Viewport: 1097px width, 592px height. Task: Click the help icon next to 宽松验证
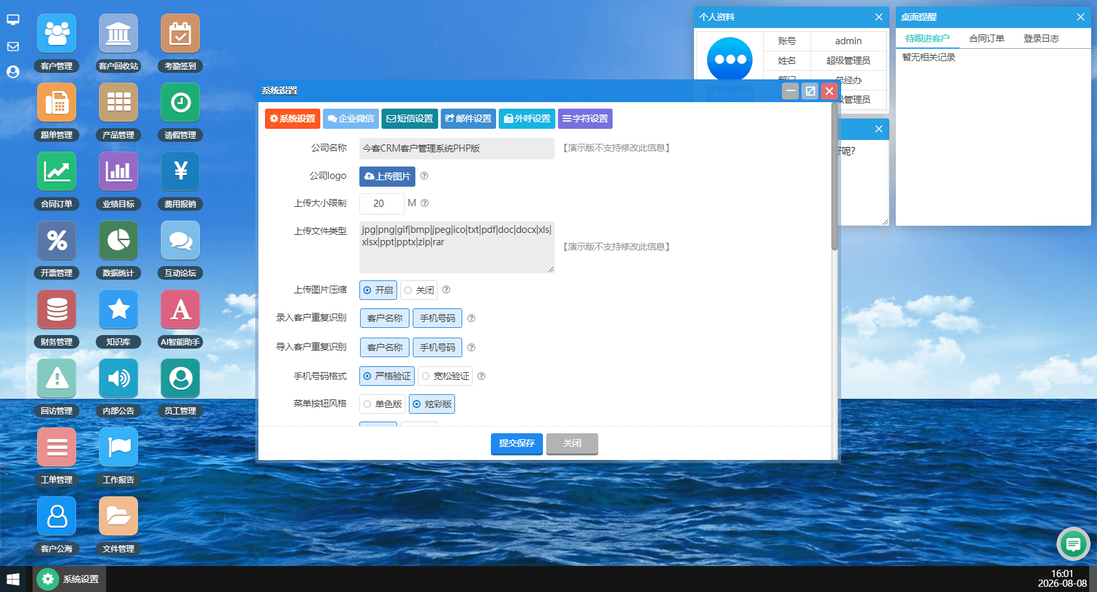coord(481,376)
